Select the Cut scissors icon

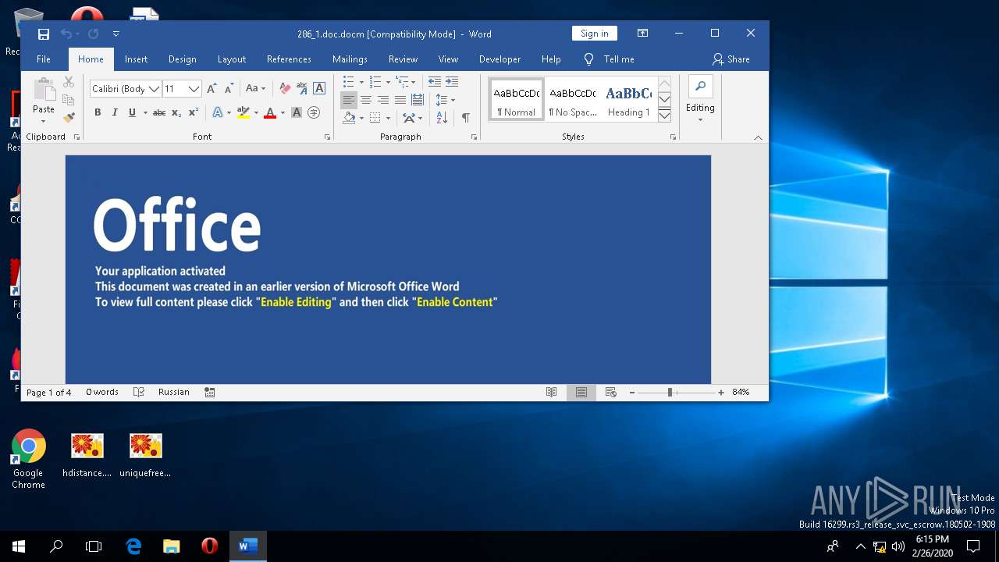point(69,82)
